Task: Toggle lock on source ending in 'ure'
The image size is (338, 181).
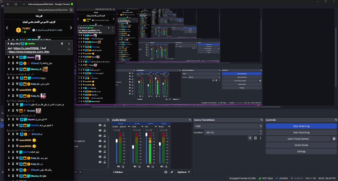Action: coord(104,146)
